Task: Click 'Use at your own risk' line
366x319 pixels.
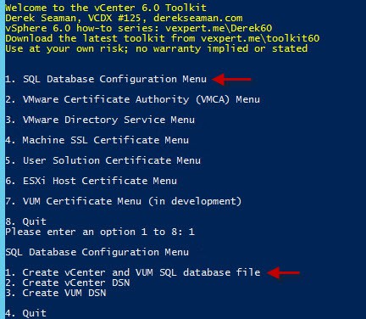Action: pos(157,48)
